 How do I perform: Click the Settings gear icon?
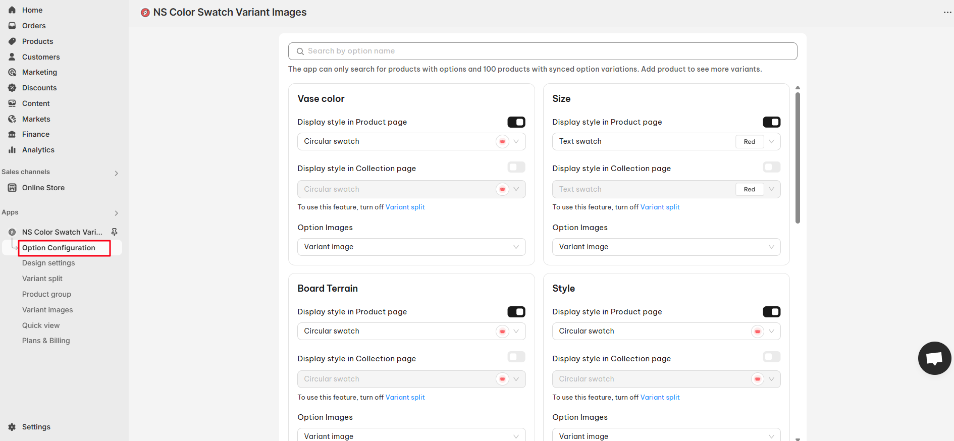click(12, 427)
